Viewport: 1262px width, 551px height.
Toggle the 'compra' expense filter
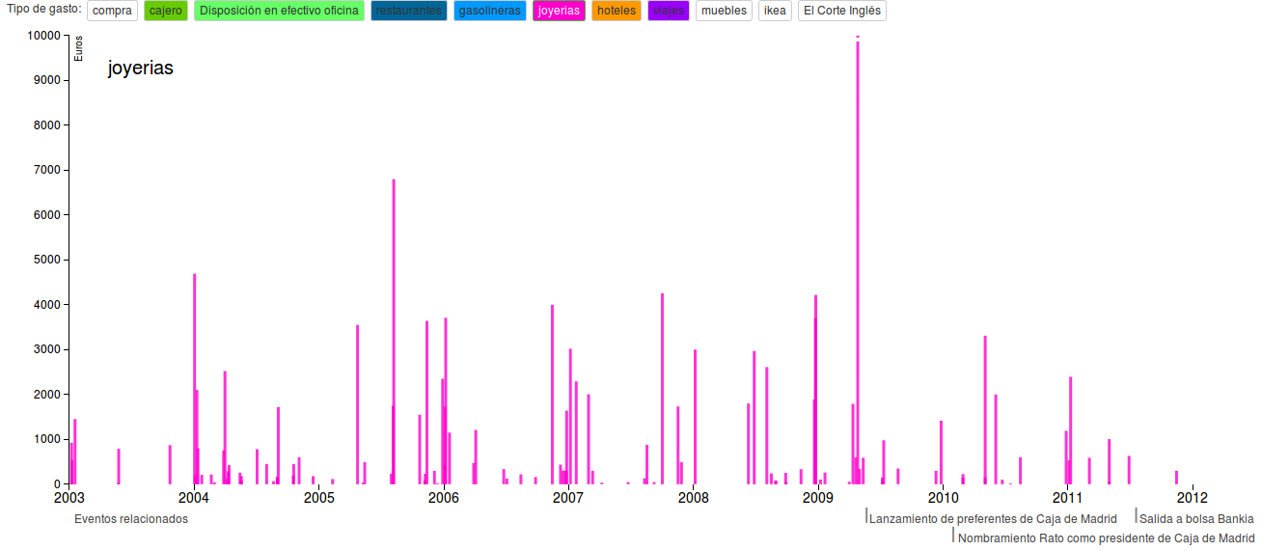(x=112, y=11)
